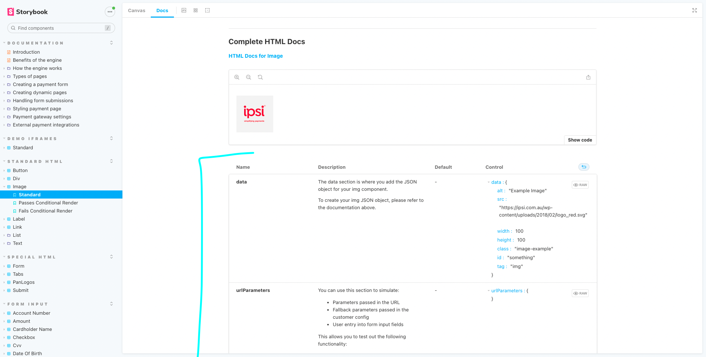Expand the Button component in sidebar
Screen dimensions: 706x357
[x=20, y=171]
